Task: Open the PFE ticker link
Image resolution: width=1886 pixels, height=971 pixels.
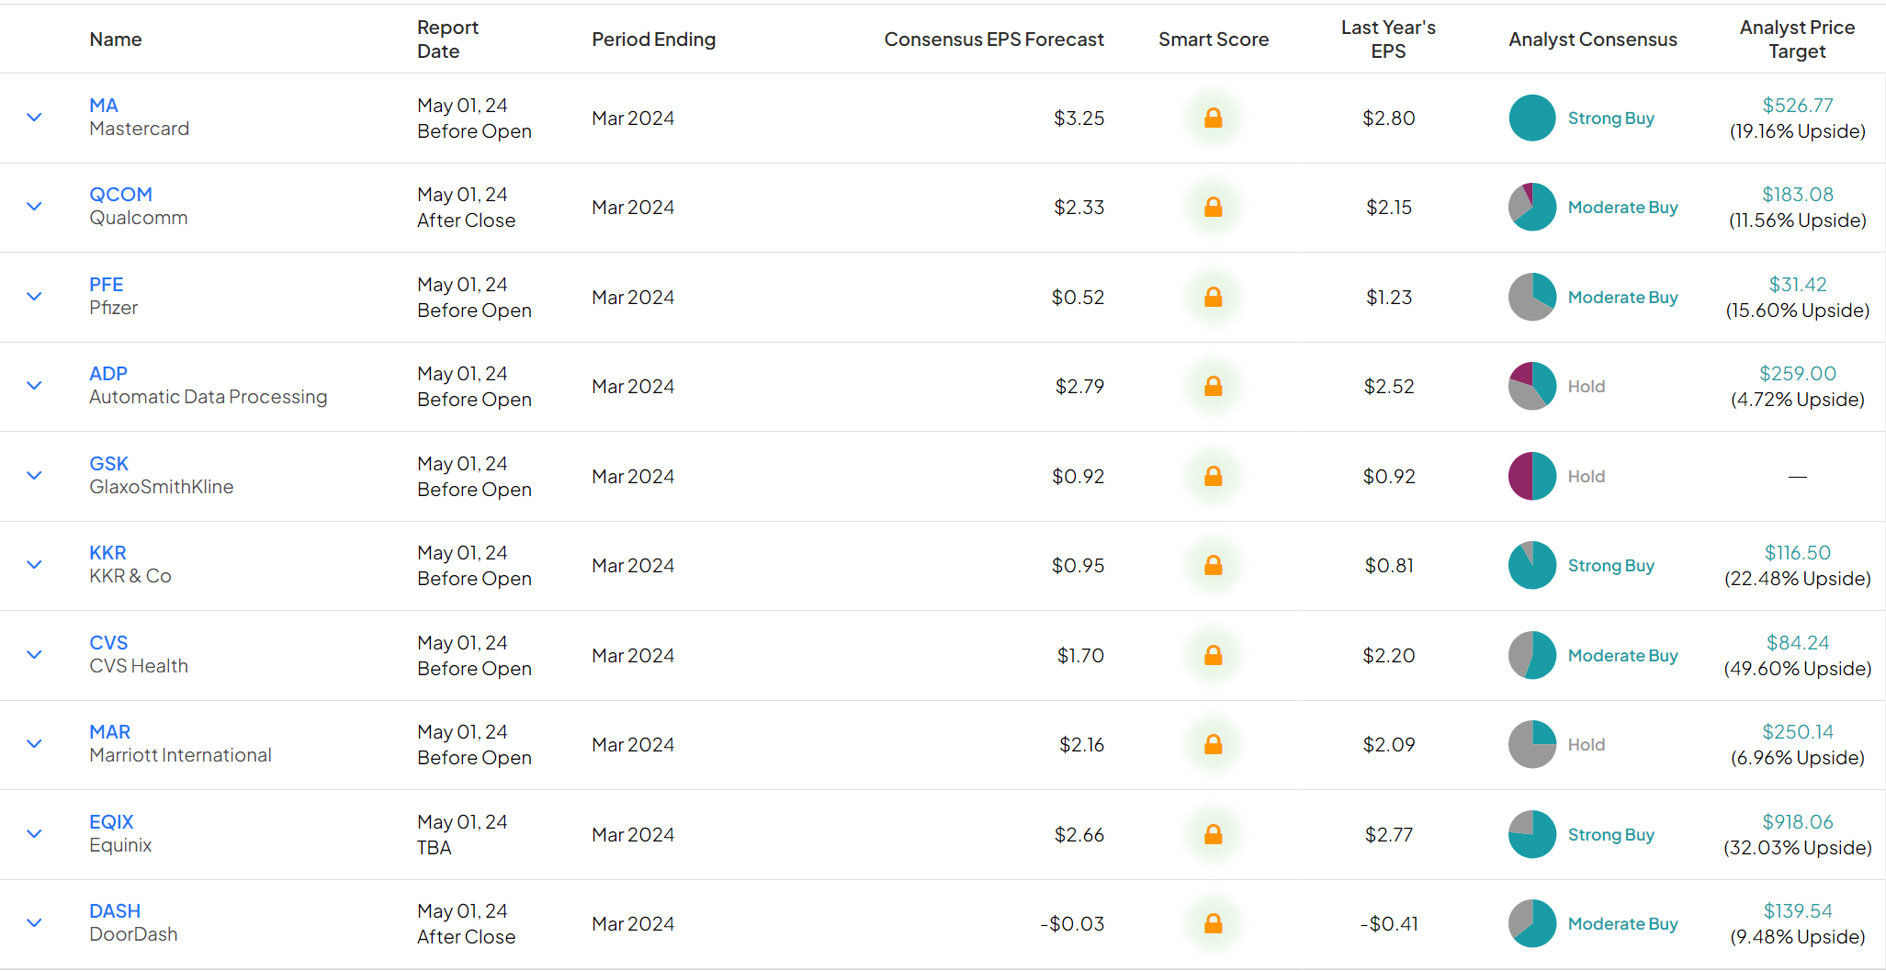Action: tap(107, 285)
